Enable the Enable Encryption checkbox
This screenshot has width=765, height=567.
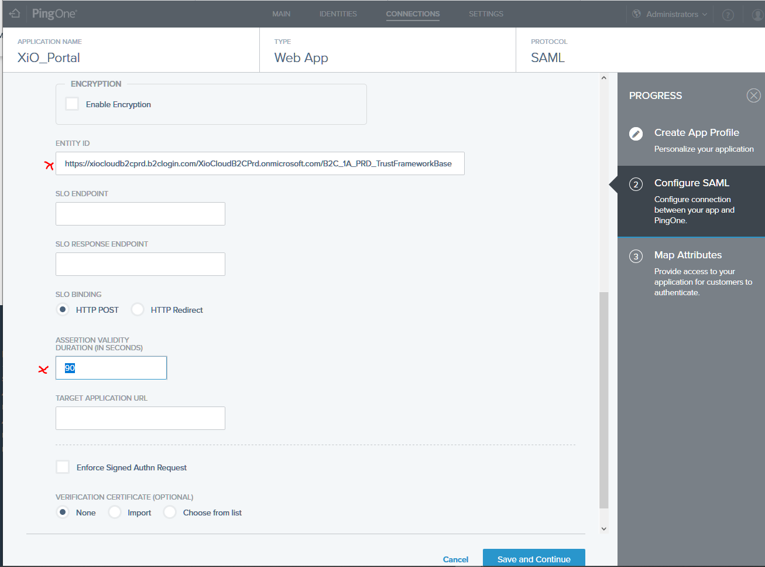pos(72,104)
